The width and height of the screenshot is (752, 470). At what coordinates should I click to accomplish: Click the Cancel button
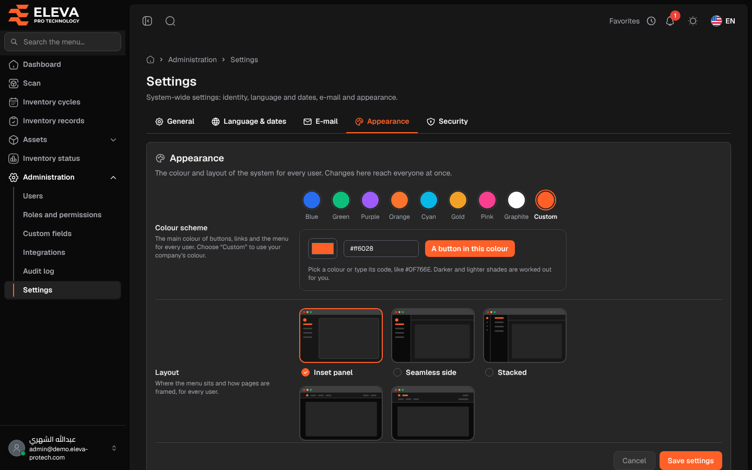634,461
